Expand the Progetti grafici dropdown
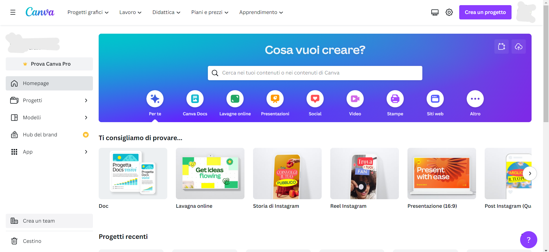This screenshot has width=549, height=252. [88, 12]
